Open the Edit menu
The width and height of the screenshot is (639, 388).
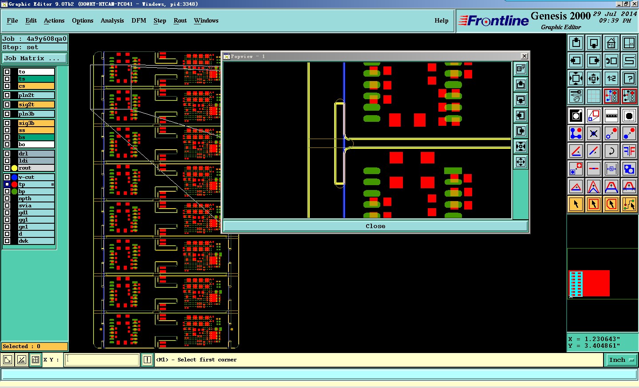31,20
